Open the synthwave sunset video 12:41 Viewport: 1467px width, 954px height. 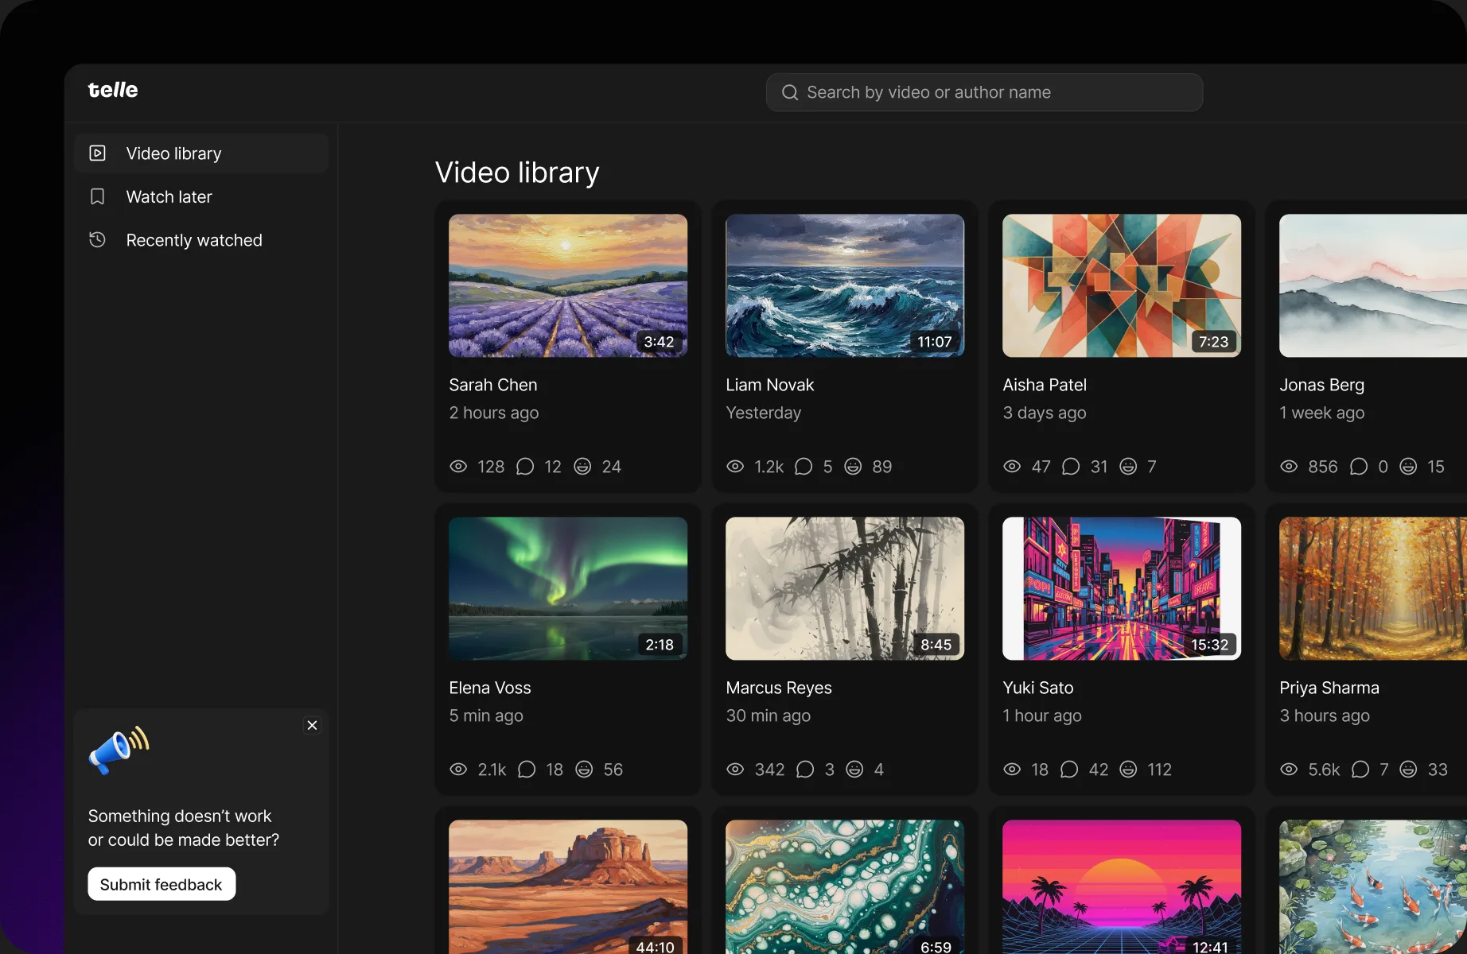[1122, 887]
